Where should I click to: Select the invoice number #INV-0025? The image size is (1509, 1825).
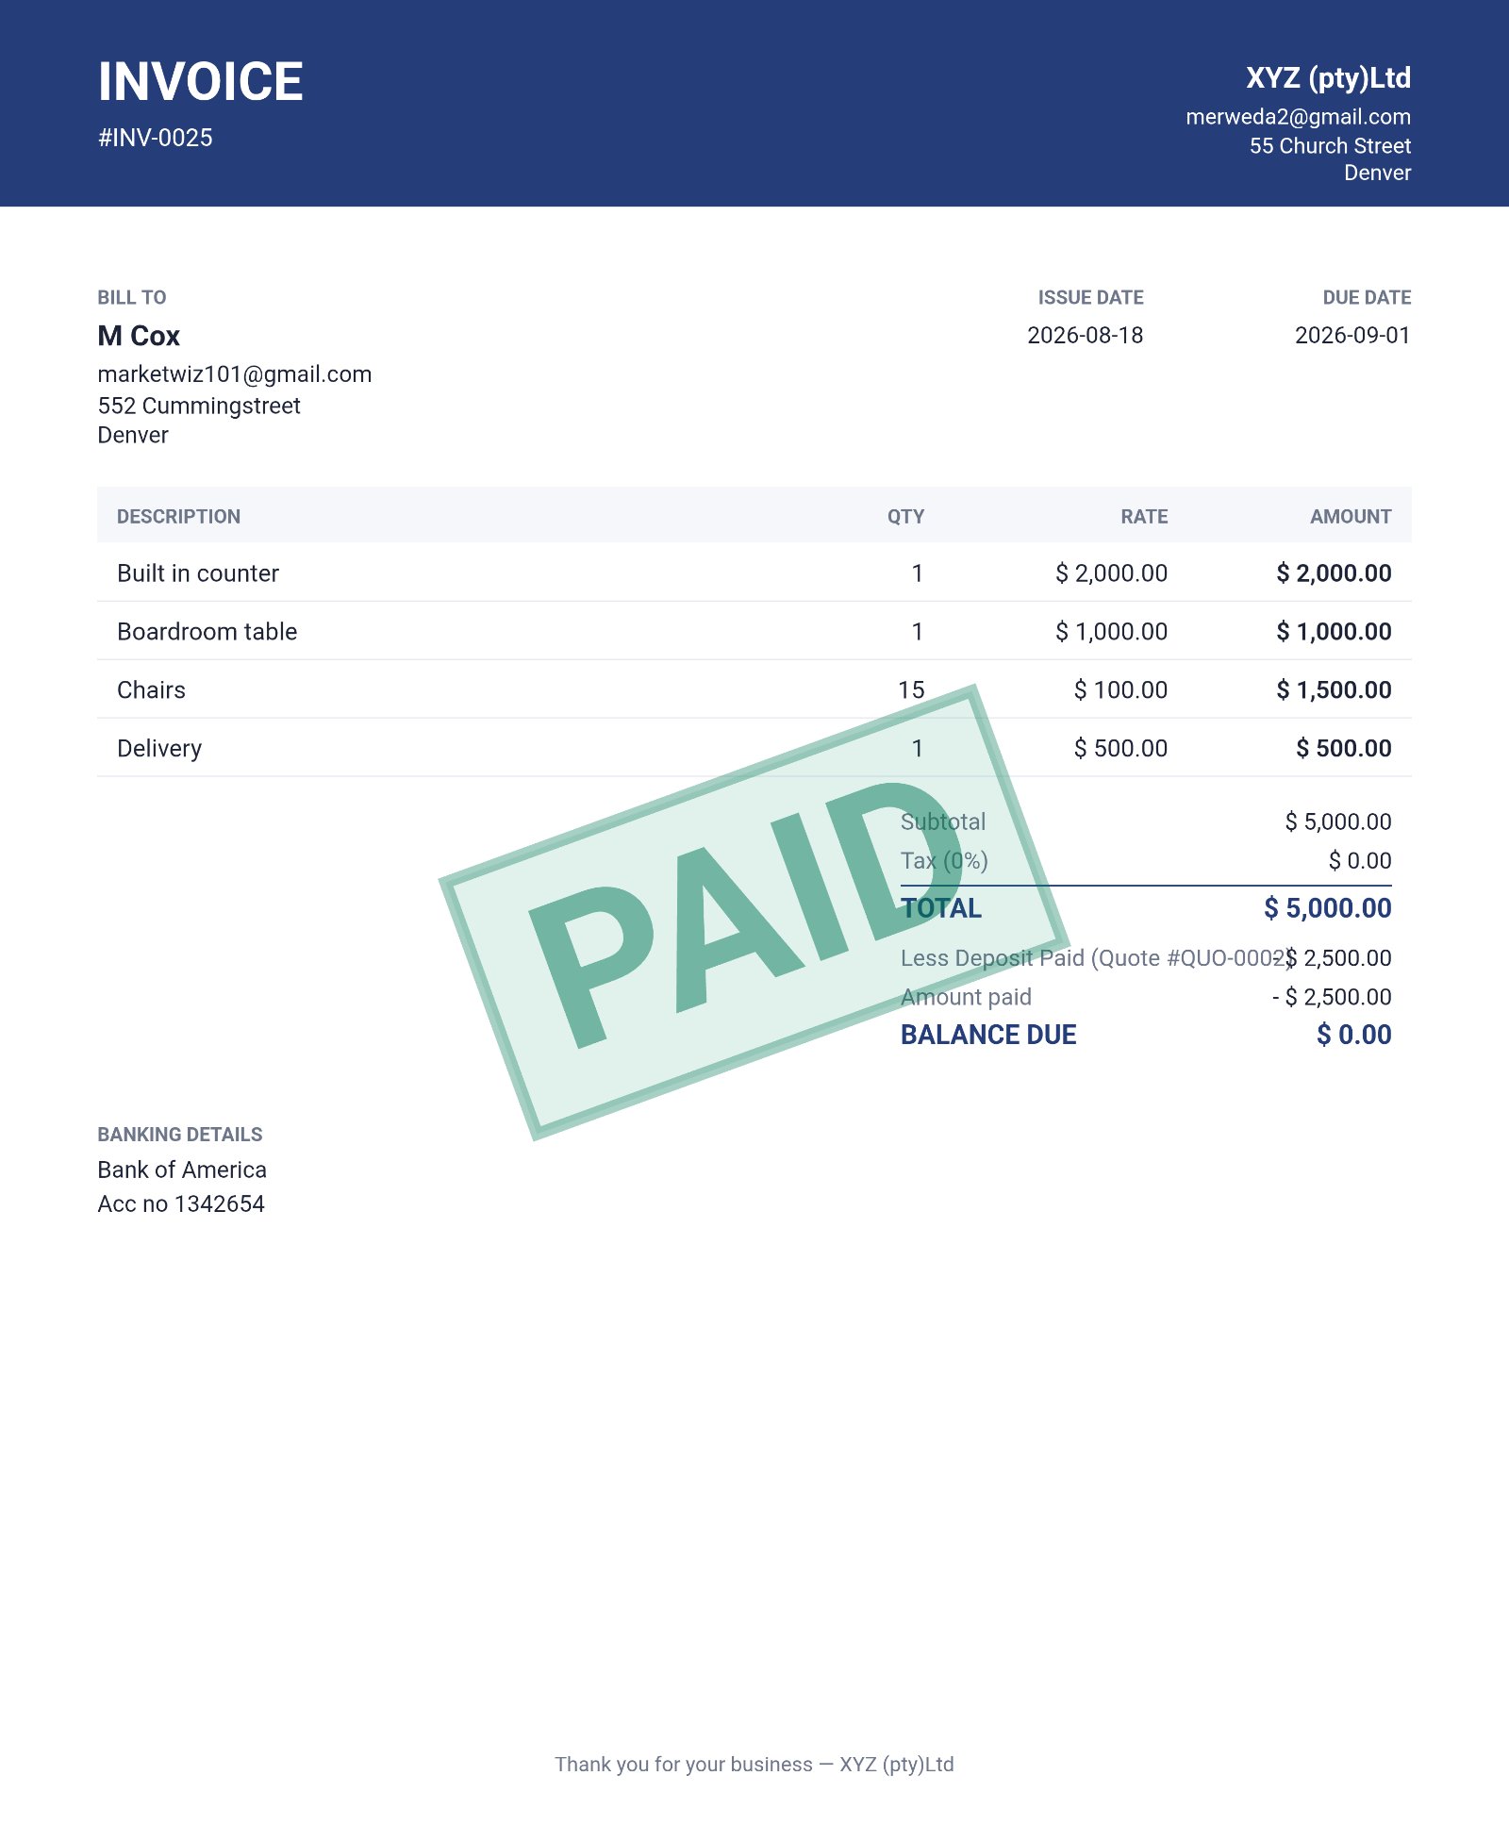tap(156, 138)
